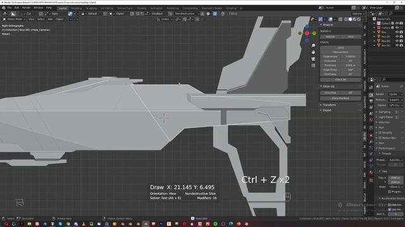Click the Overhang angle field
405x227 pixels.
click(x=351, y=74)
